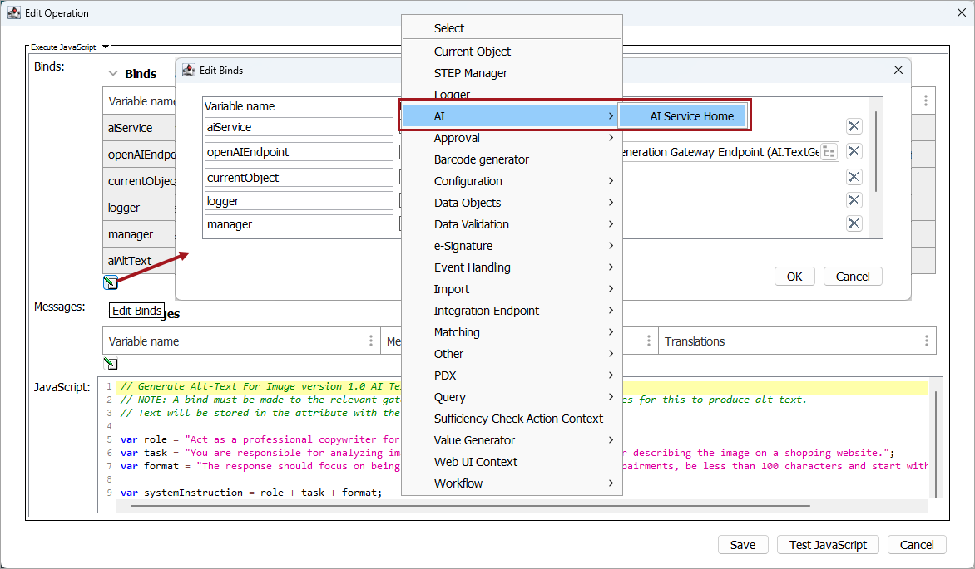Remove the openAIEndpoint bind row
This screenshot has height=569, width=975.
(854, 151)
